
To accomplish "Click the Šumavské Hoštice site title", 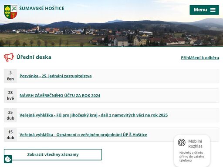I will (x=42, y=8).
